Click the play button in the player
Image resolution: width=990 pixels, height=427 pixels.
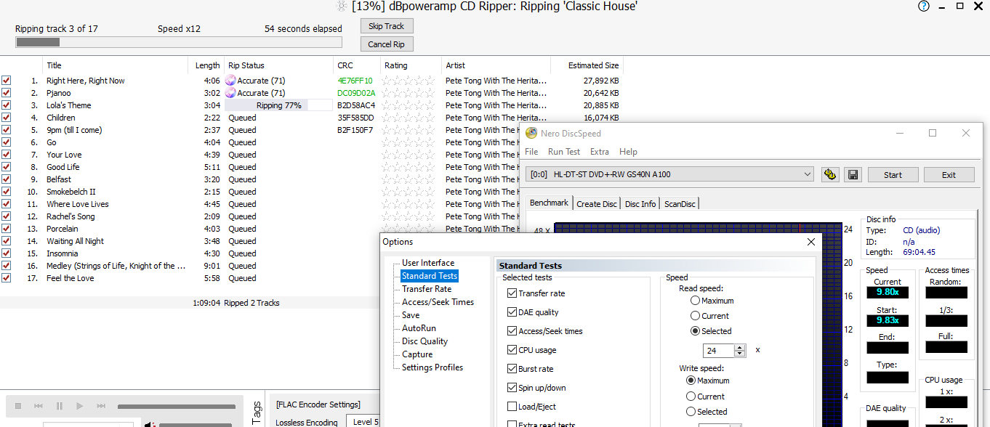pyautogui.click(x=80, y=406)
